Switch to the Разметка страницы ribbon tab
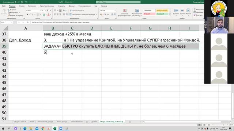Screen dimensions: 234x131 pos(47,6)
